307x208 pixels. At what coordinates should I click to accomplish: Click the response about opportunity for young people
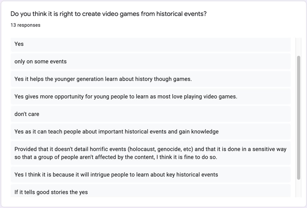151,96
